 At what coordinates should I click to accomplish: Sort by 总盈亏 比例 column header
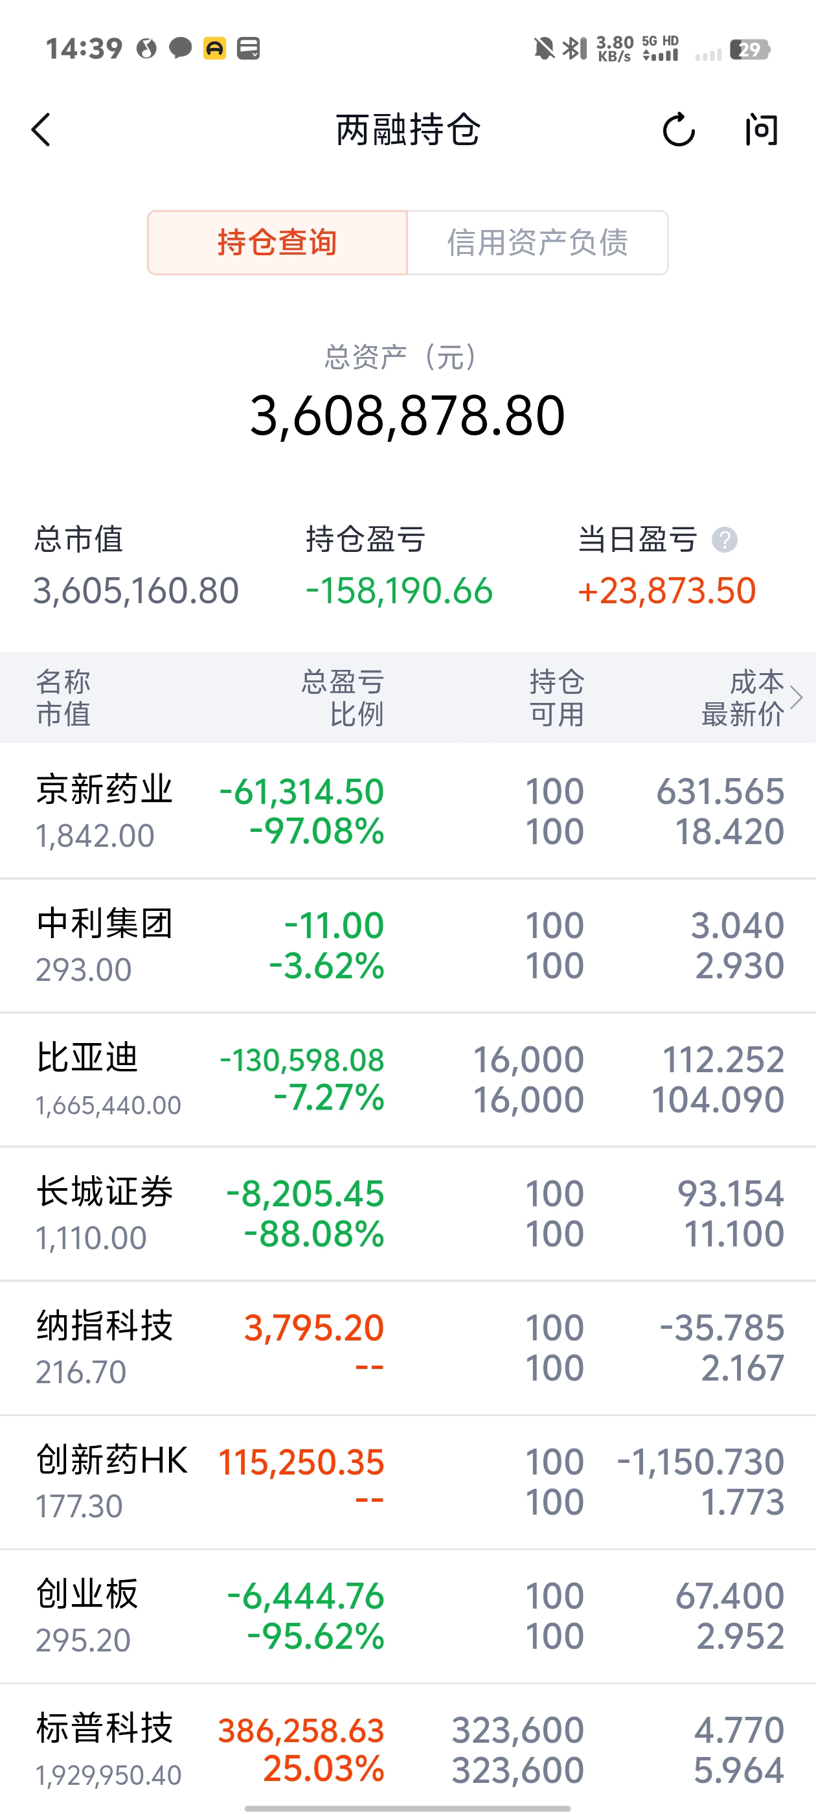343,697
